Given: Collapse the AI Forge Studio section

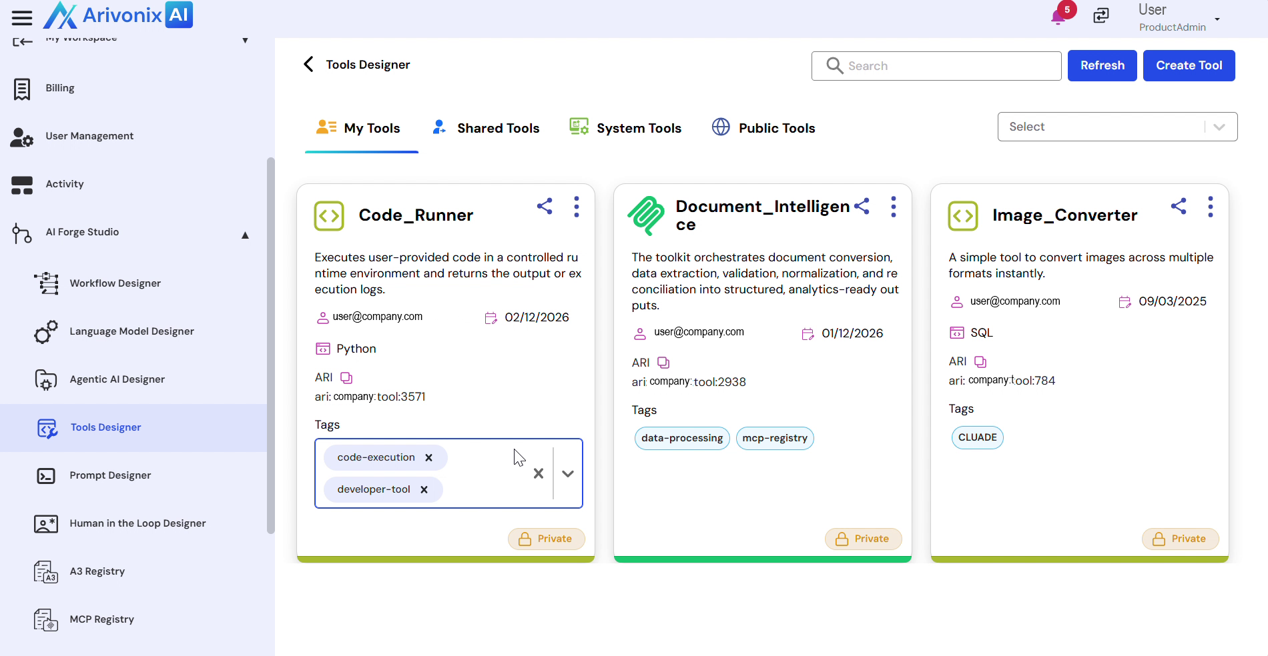Looking at the screenshot, I should [245, 235].
